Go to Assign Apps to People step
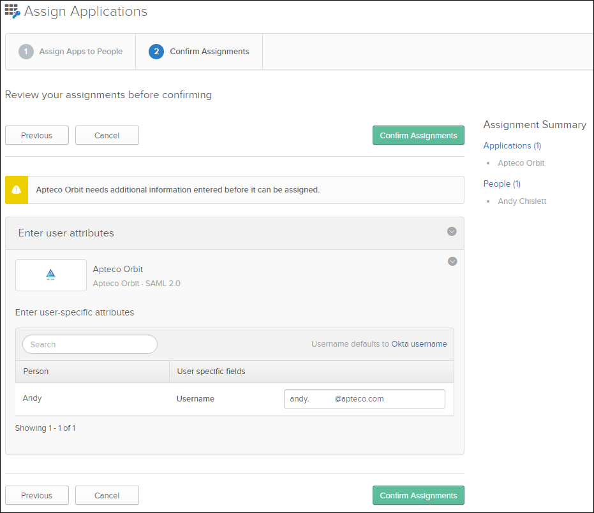 click(70, 52)
